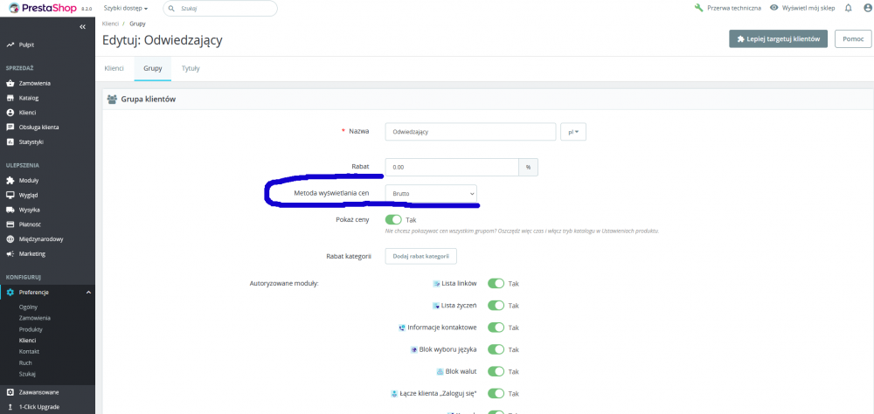Open Międzynarodowy in sidebar
The width and height of the screenshot is (874, 414).
(x=41, y=239)
